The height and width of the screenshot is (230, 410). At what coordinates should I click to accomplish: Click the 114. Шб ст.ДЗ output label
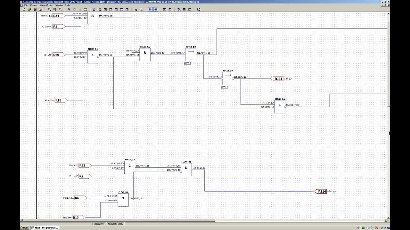(x=199, y=168)
